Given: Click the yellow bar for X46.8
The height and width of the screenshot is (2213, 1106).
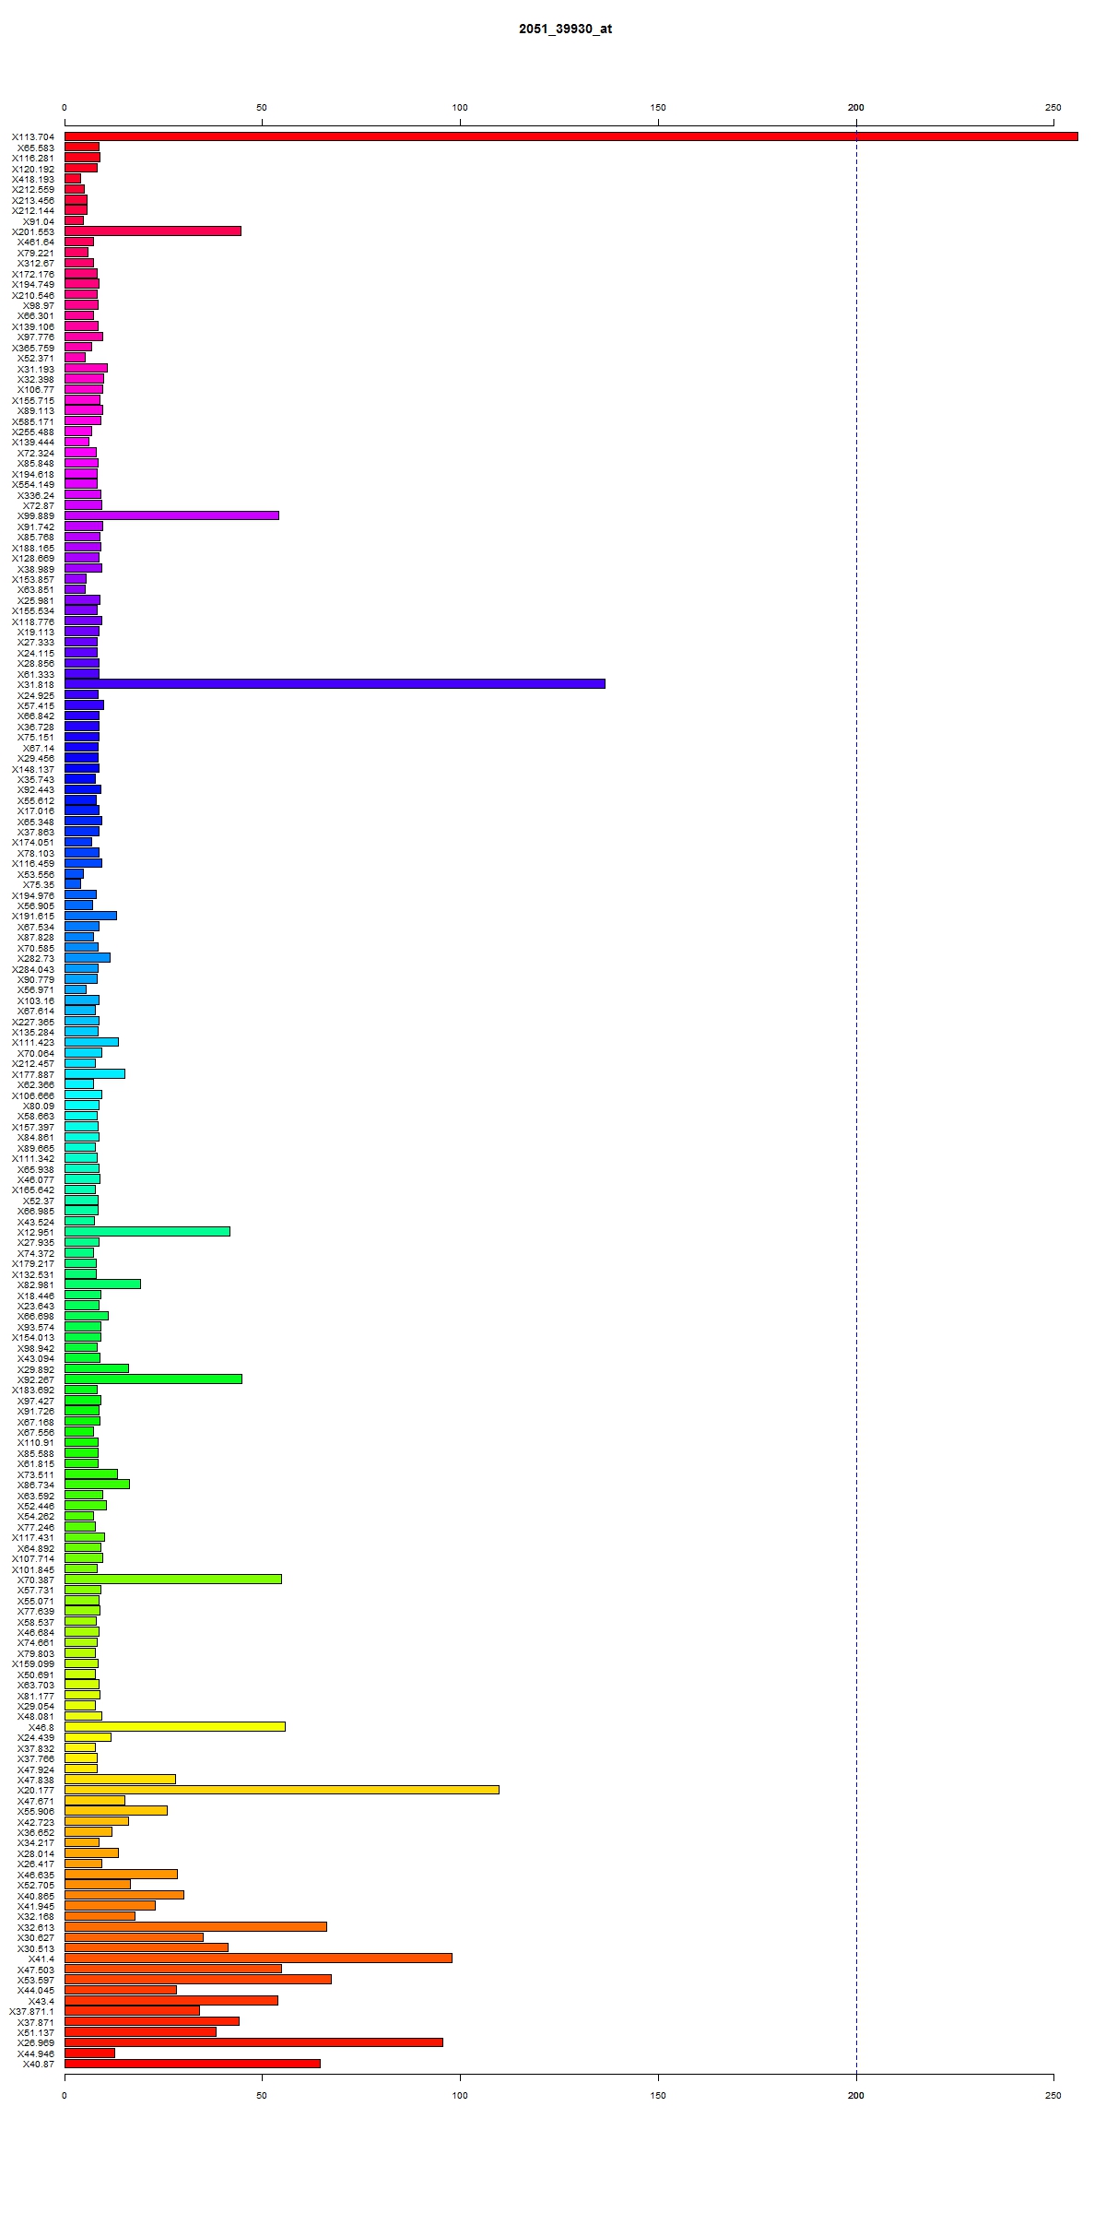Looking at the screenshot, I should [x=175, y=1727].
